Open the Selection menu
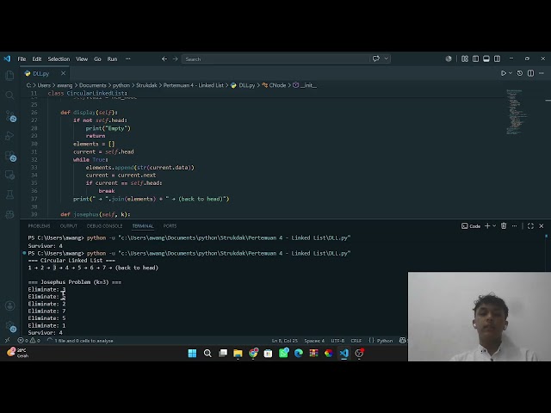This screenshot has height=413, width=551. pyautogui.click(x=59, y=59)
